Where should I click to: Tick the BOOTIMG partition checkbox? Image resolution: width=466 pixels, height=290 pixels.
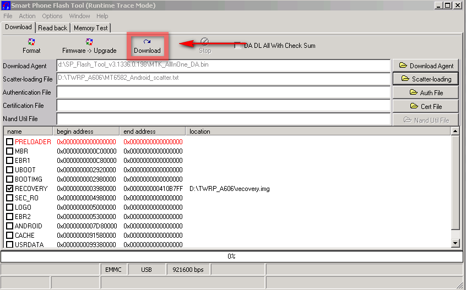pos(10,179)
